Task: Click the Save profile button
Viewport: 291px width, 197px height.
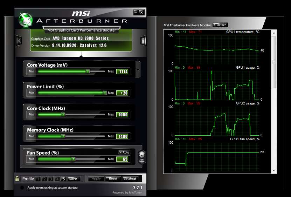Action: [73, 178]
